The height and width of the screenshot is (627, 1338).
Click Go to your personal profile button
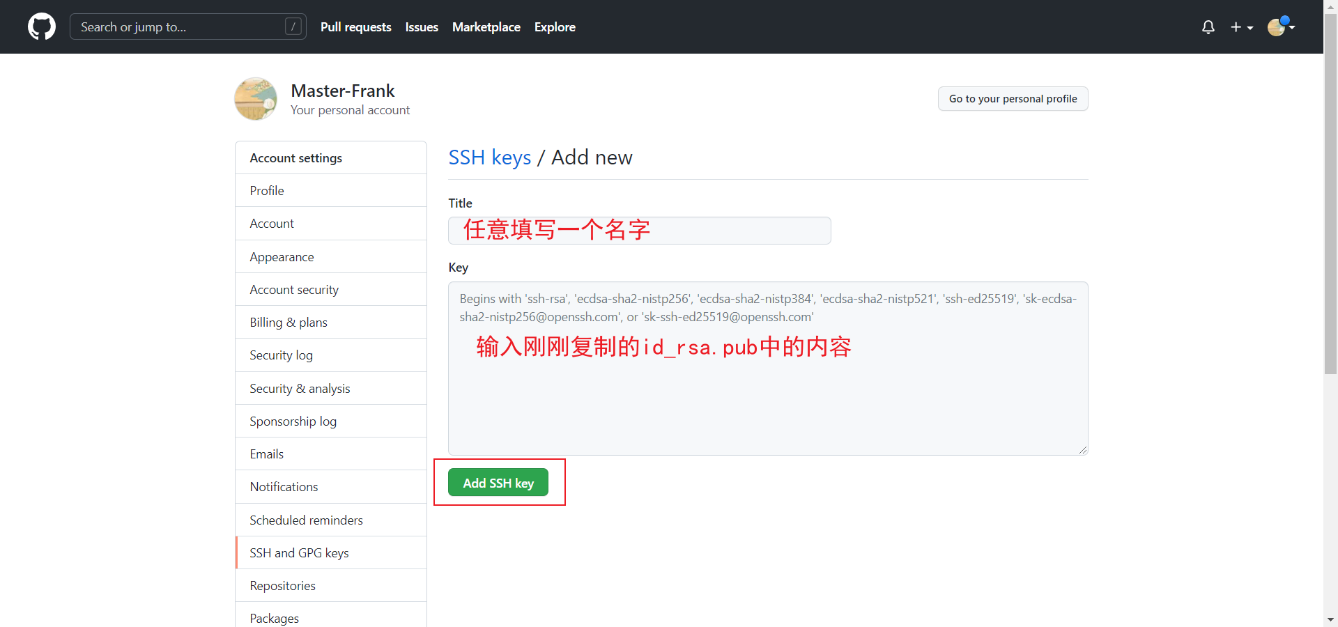pyautogui.click(x=1013, y=99)
